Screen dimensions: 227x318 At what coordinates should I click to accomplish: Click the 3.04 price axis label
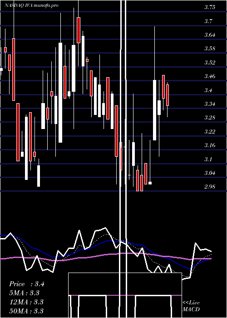pos(210,173)
